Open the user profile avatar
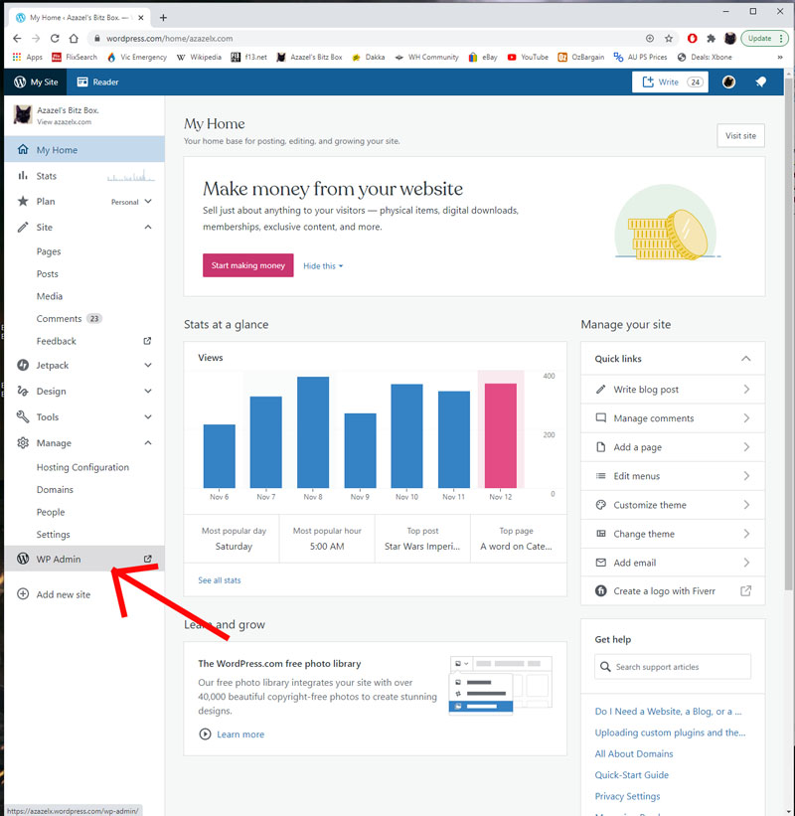 click(728, 82)
